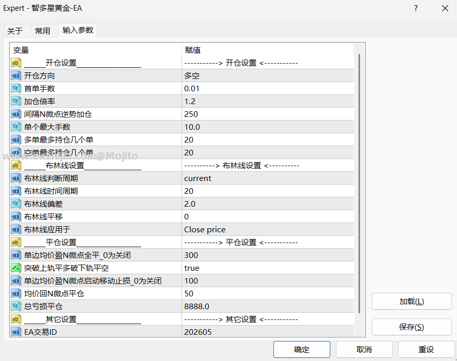This screenshot has height=361, width=457.
Task: Click the double-type icon beside 加仓倍率
Action: 16,102
